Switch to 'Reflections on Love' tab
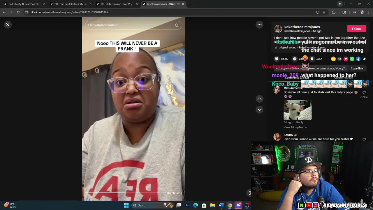The width and height of the screenshot is (373, 210). pyautogui.click(x=117, y=4)
